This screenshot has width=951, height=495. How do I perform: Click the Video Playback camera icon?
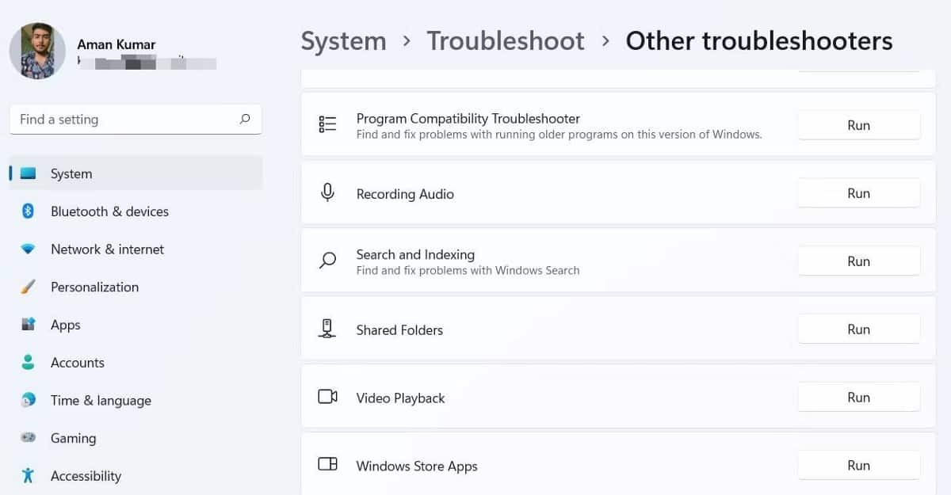click(x=327, y=397)
